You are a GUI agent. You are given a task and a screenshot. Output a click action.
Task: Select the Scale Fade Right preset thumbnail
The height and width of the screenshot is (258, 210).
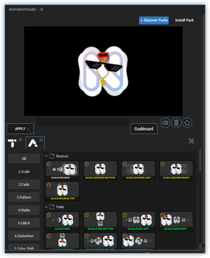tap(176, 221)
